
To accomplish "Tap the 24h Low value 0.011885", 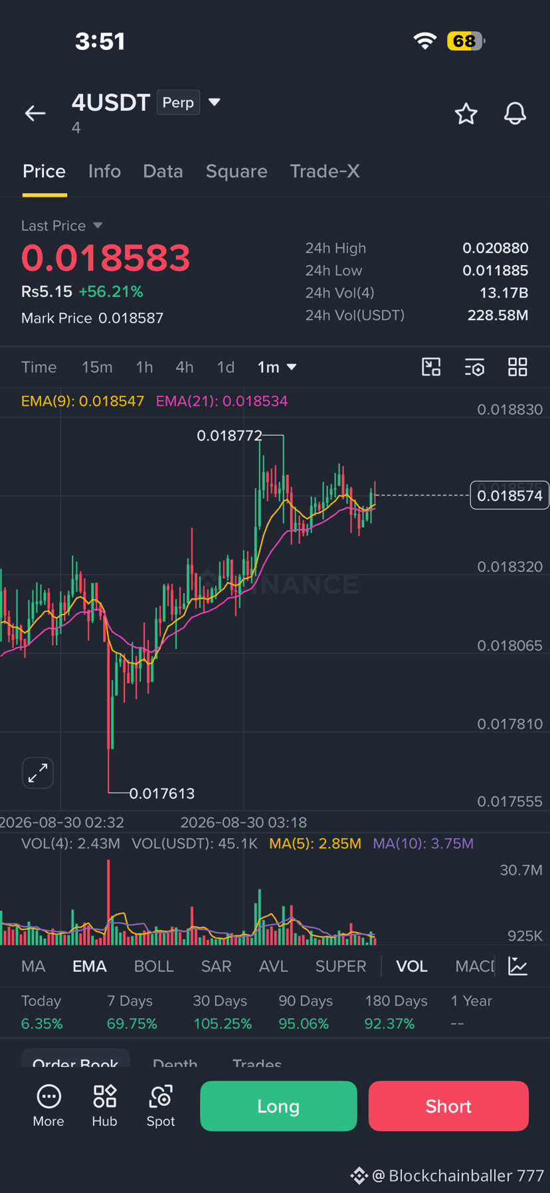I will point(496,270).
